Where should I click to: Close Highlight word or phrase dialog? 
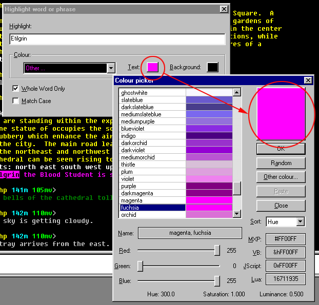click(x=224, y=9)
